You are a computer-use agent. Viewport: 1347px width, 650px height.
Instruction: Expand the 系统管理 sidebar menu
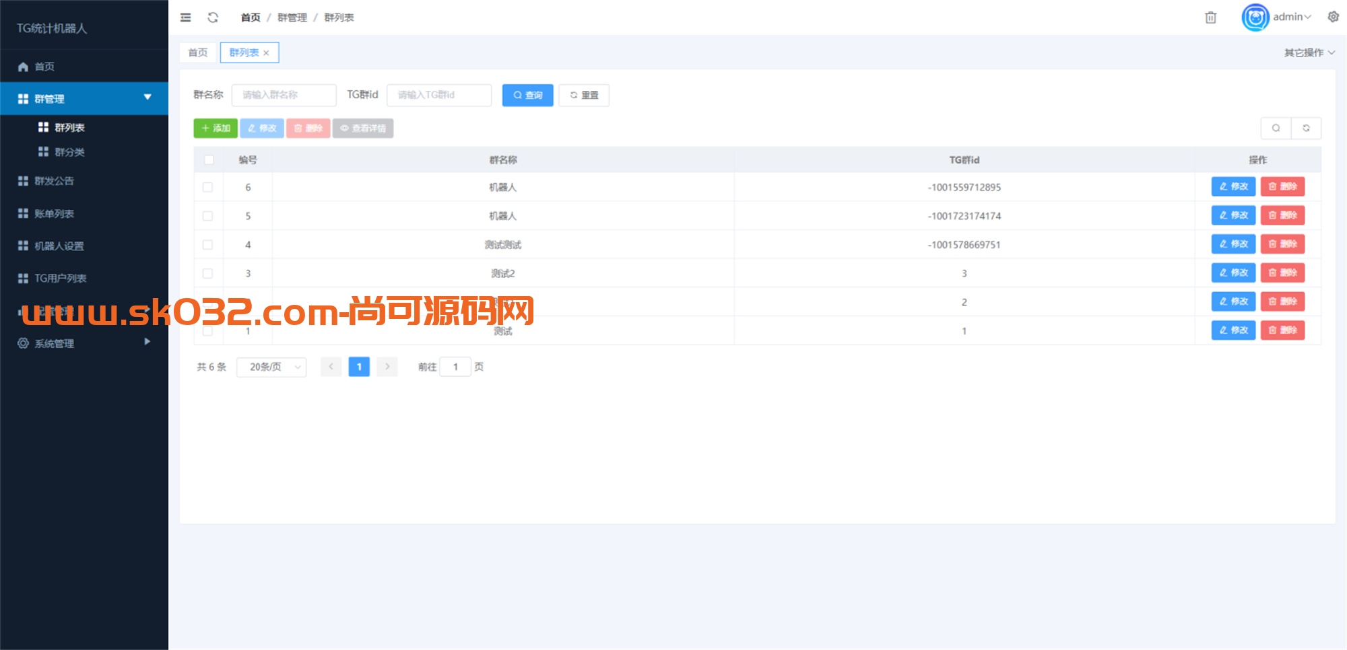pyautogui.click(x=84, y=343)
